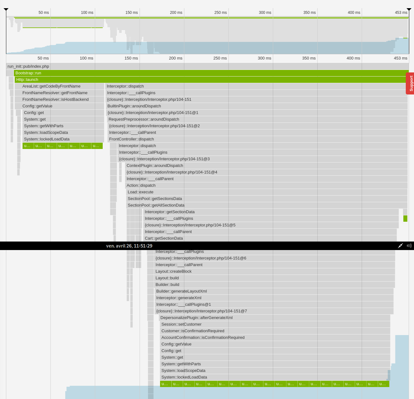Select the Session::setCustomer frame
The width and height of the screenshot is (414, 399).
coord(181,324)
